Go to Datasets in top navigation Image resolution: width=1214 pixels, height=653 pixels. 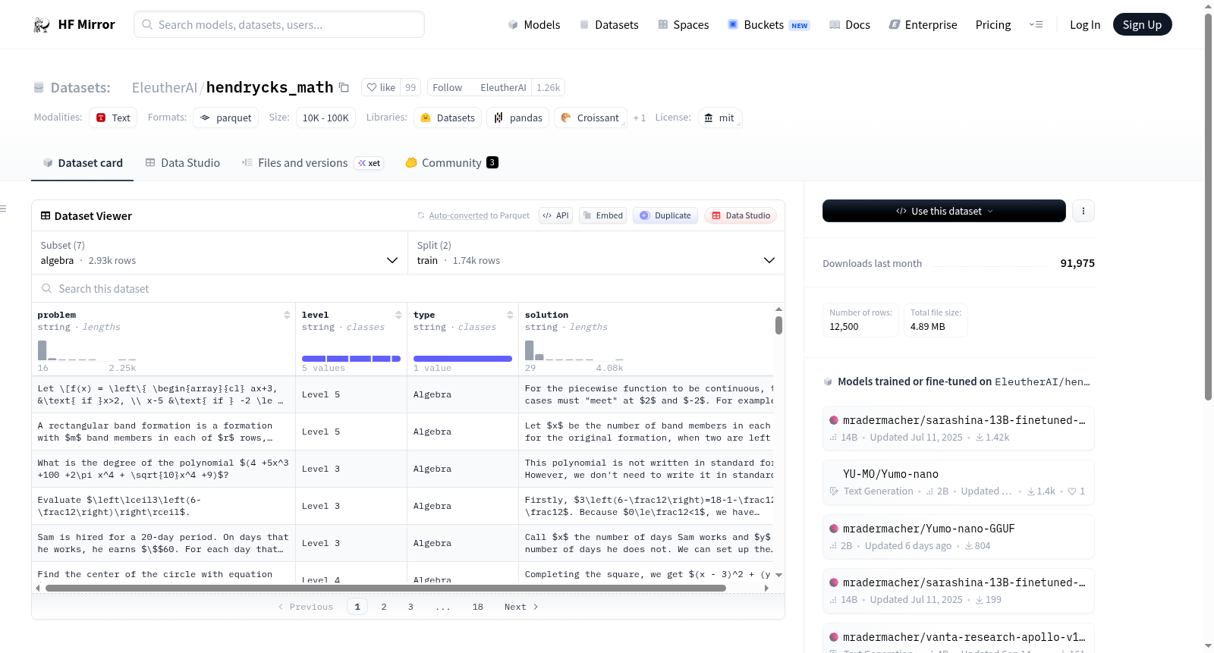pyautogui.click(x=609, y=25)
